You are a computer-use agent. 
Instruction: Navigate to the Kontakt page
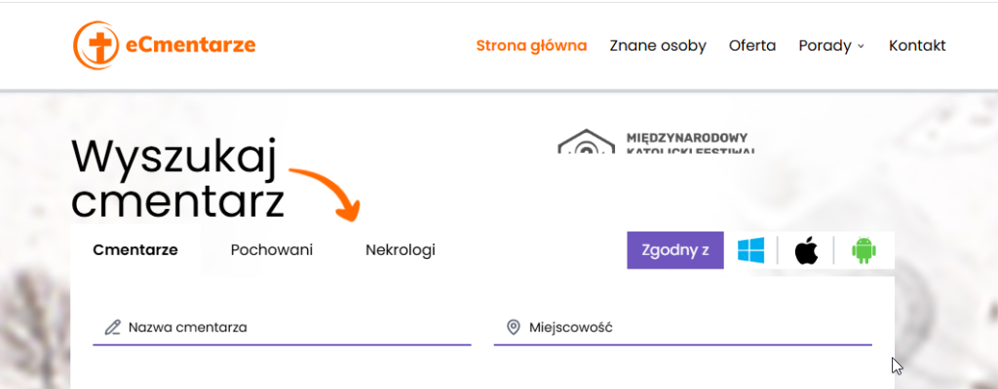click(917, 46)
